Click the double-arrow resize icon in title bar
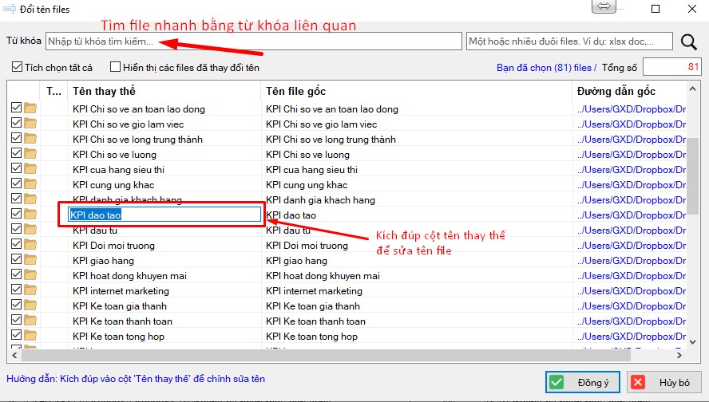The image size is (709, 402). [x=604, y=7]
